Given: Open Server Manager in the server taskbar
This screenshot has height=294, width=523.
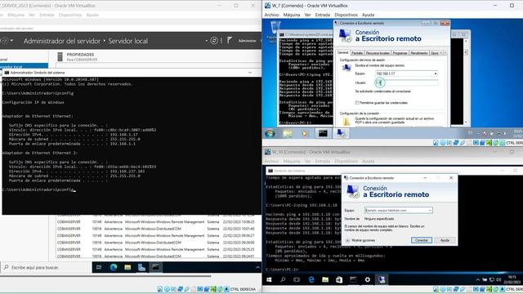Looking at the screenshot, I should pos(141,267).
